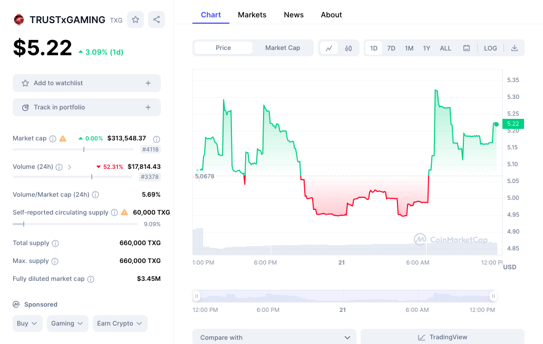Toggle LOG scale on the chart
Image resolution: width=543 pixels, height=344 pixels.
[490, 48]
